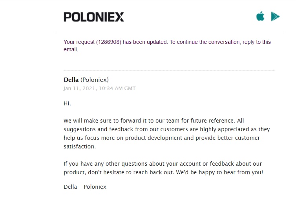Image resolution: width=296 pixels, height=206 pixels.
Task: Click the paragraph starting "We will make sure"
Action: (x=167, y=134)
